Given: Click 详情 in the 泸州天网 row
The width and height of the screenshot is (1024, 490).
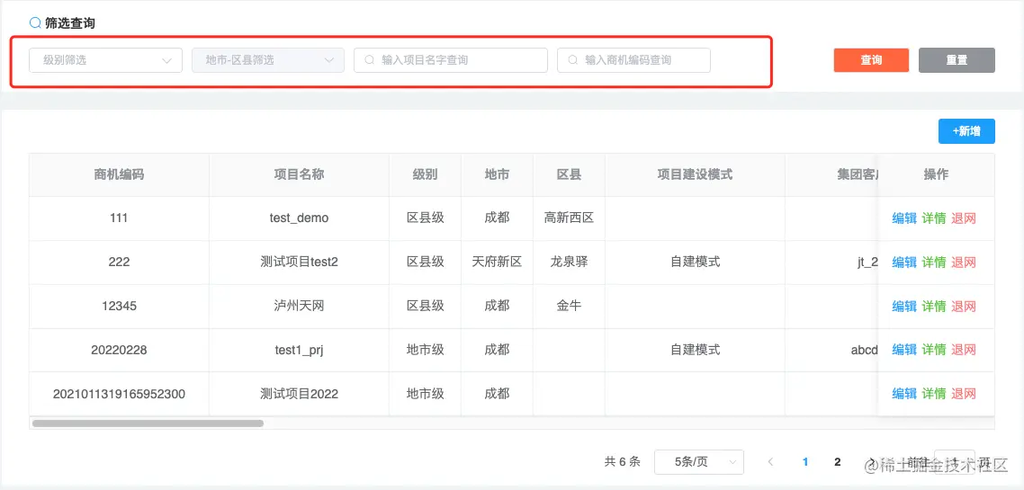Looking at the screenshot, I should tap(934, 306).
